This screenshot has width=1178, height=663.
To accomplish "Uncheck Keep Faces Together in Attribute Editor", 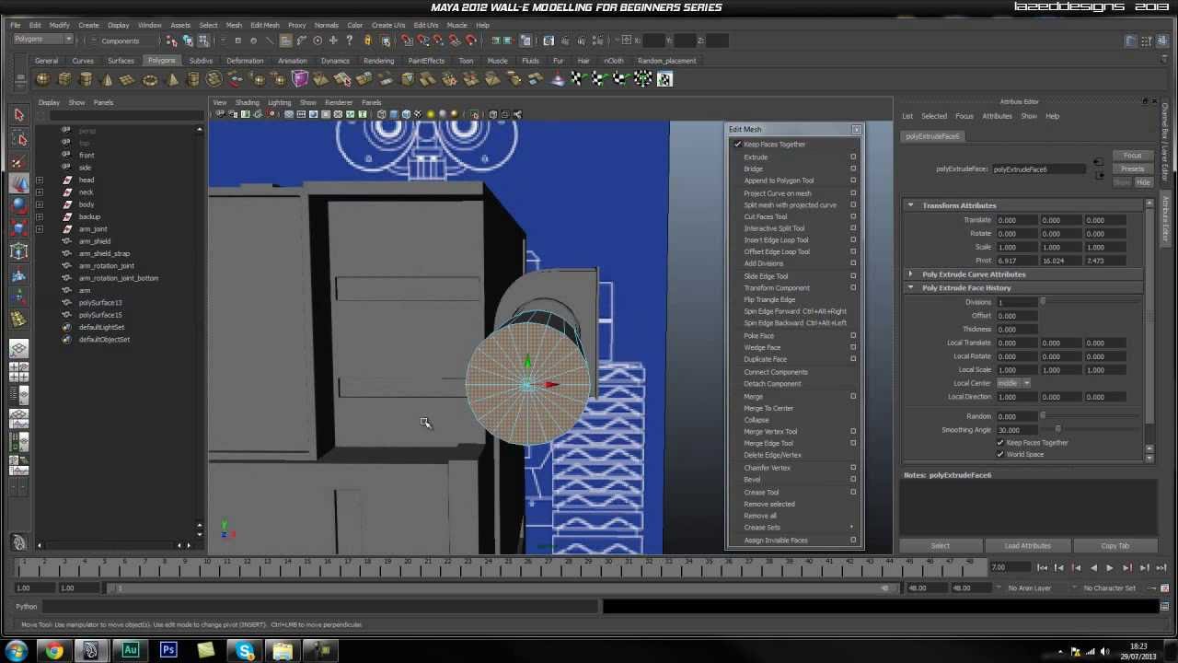I will tap(1000, 443).
